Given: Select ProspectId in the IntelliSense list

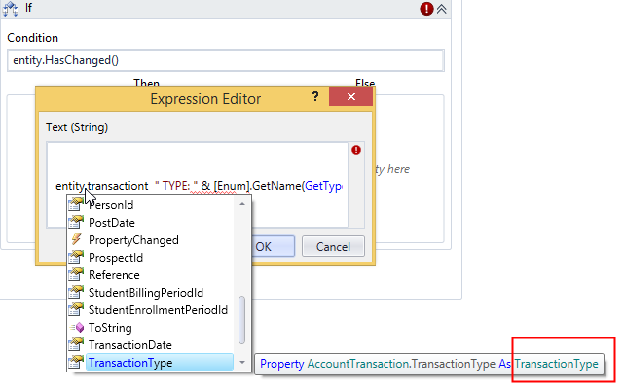Looking at the screenshot, I should pyautogui.click(x=116, y=258).
